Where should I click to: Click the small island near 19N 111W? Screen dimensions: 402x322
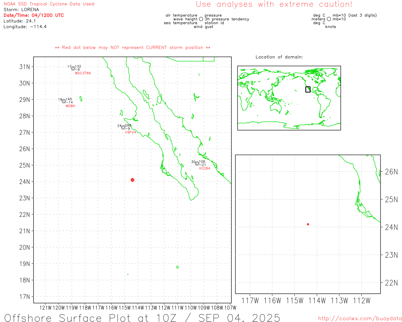[x=177, y=267]
